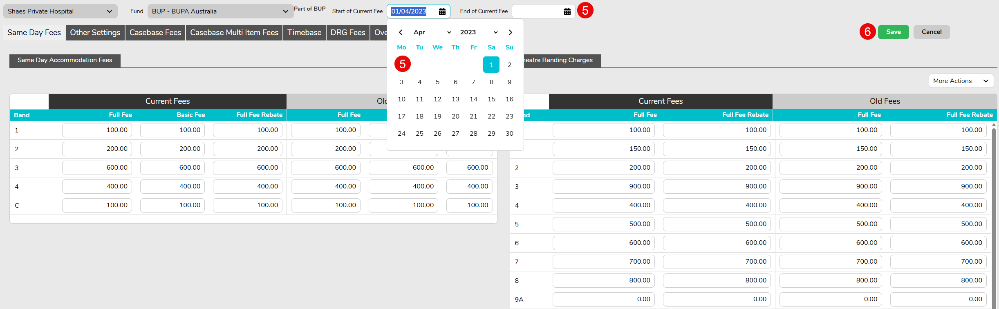
Task: Click Band 1 Current Full Fee input
Action: (97, 130)
